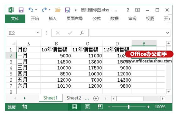This screenshot has height=114, width=176.
Task: Open the undo history dropdown arrow
Action: (36, 10)
